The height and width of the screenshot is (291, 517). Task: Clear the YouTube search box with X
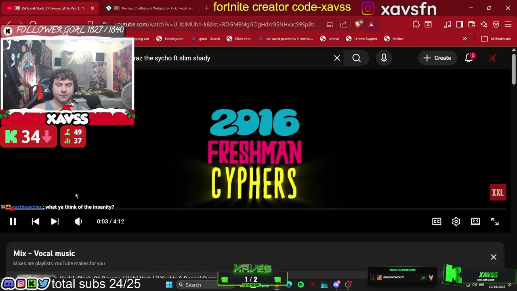[x=337, y=58]
